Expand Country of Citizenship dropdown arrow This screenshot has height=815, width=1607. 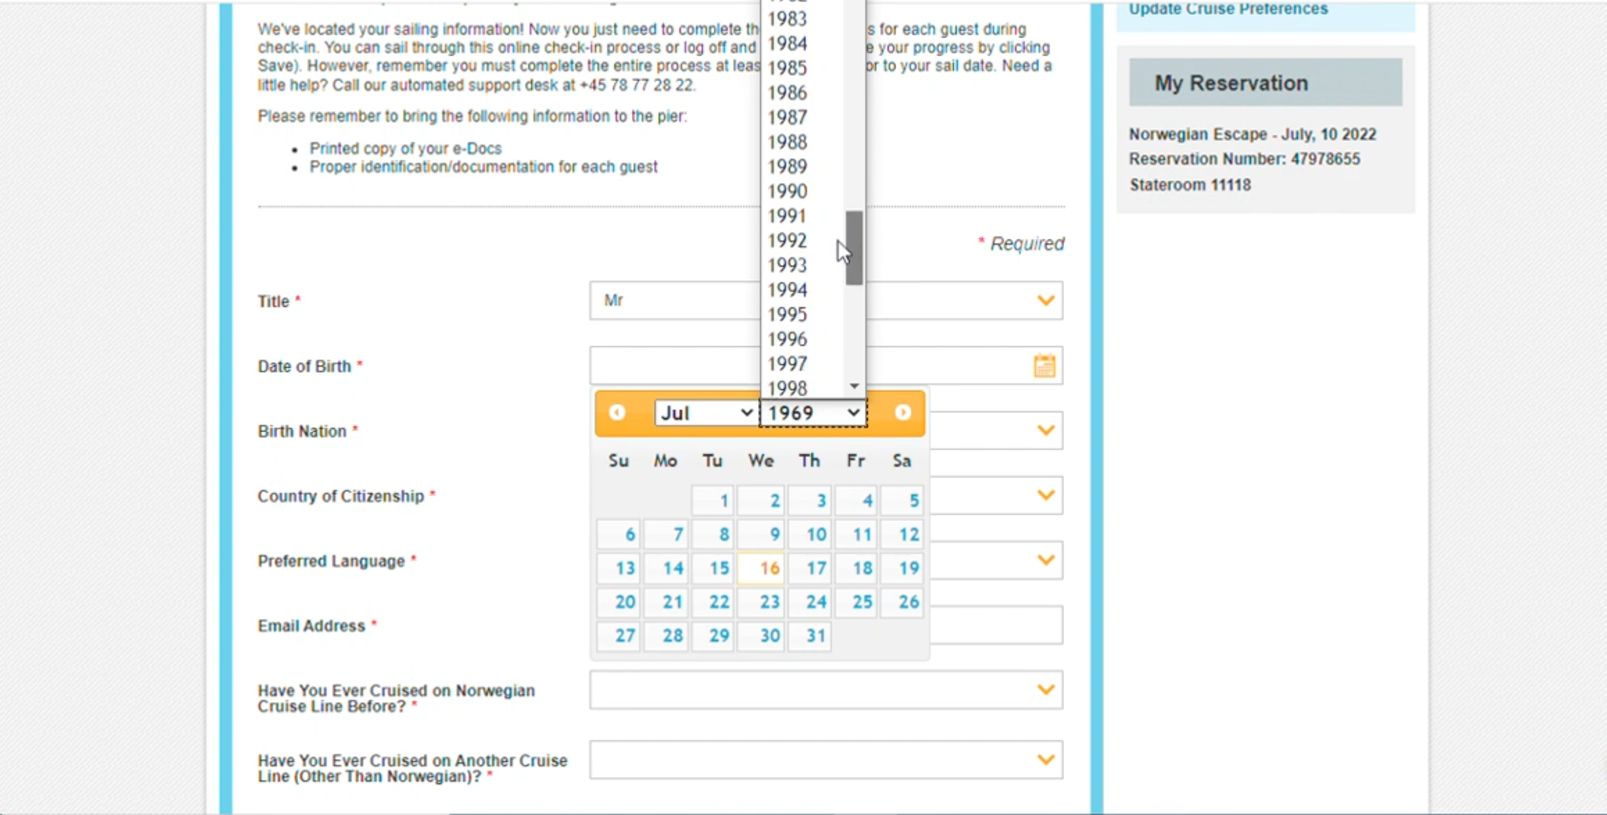click(x=1046, y=495)
